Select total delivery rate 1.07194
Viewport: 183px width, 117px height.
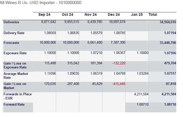click(170, 33)
